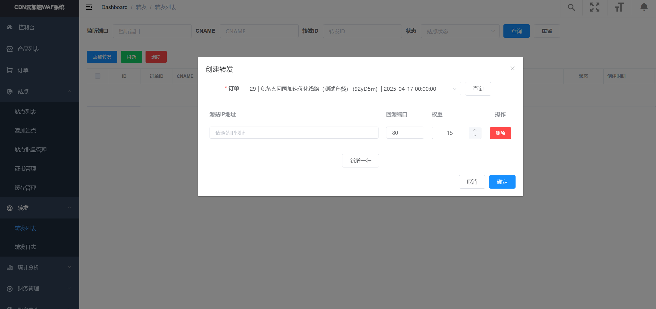The width and height of the screenshot is (656, 309).
Task: Open 站点列表 in sidebar
Action: (x=25, y=112)
